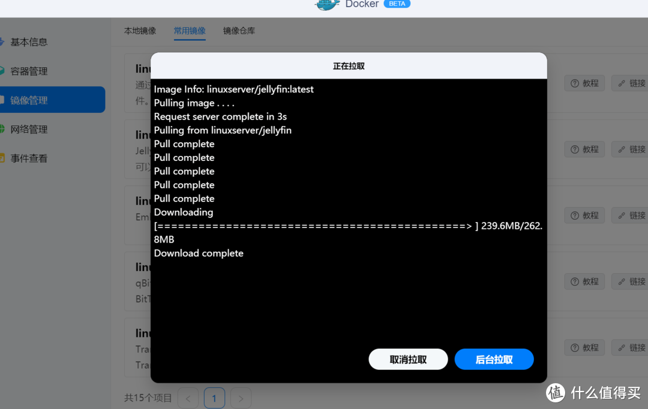Go to the previous page with the left arrow
648x409 pixels.
coord(188,398)
